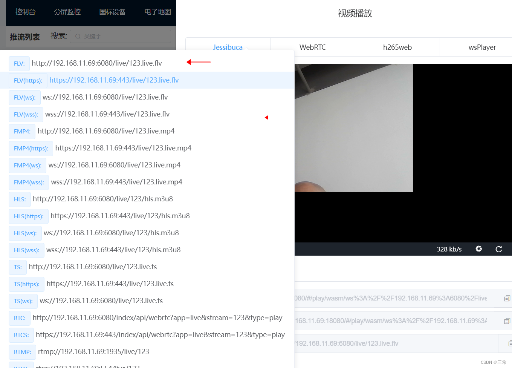Viewport: 512px width, 368px height.
Task: Select the URL ws://192.168.11.69:6080/live/123/hls.m3u8
Action: pos(111,233)
